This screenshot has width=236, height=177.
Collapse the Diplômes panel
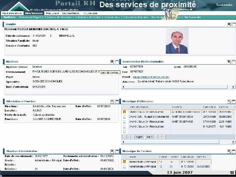click(x=117, y=62)
